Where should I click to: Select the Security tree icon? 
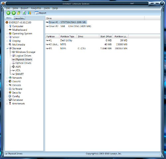click(10, 93)
